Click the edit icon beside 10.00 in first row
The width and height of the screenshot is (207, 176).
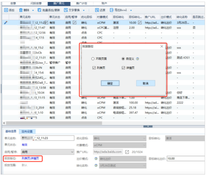(140, 23)
